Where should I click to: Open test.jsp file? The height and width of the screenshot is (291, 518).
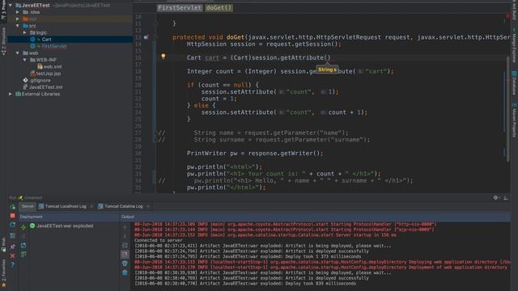coord(49,74)
